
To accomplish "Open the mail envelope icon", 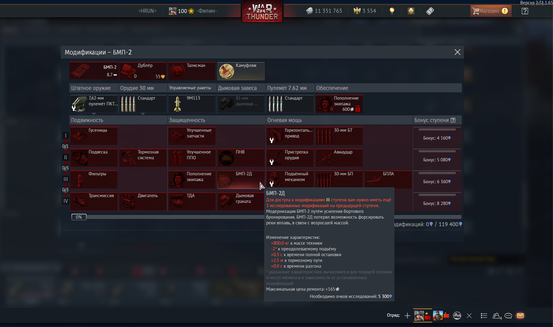I will click(x=520, y=316).
